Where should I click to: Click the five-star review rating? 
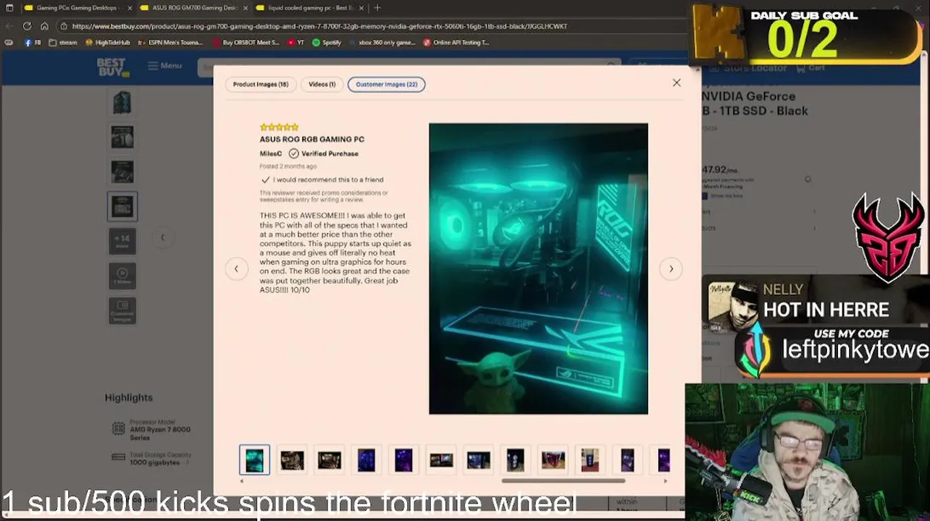279,127
